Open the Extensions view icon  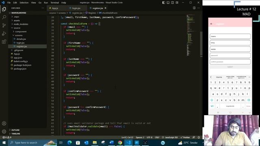pyautogui.click(x=4, y=41)
